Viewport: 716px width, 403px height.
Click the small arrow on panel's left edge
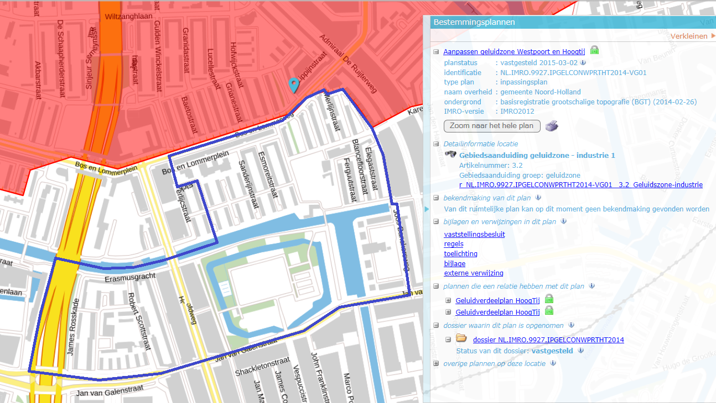426,209
